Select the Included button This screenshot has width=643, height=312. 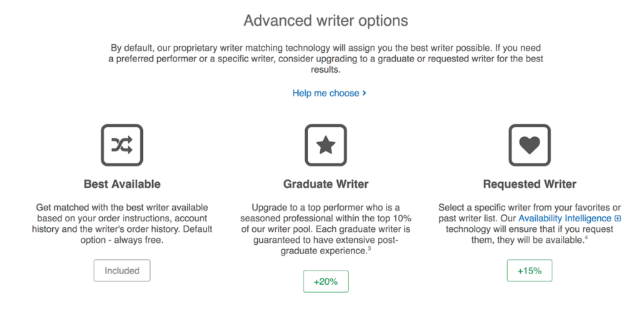pos(121,271)
